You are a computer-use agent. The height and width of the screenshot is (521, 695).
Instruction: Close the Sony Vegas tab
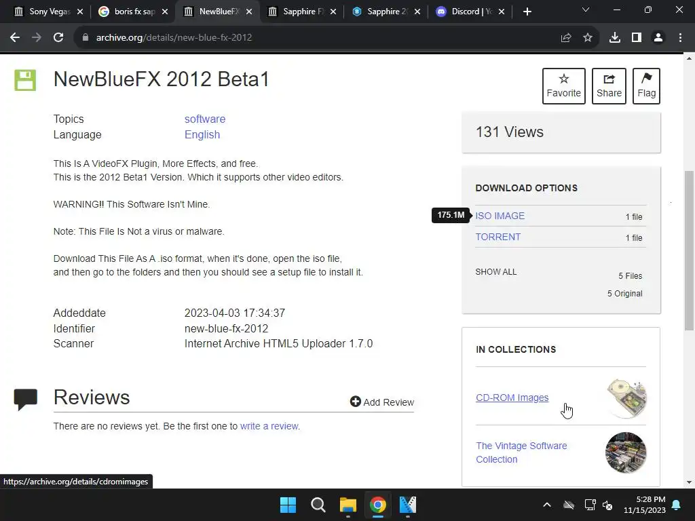click(80, 12)
